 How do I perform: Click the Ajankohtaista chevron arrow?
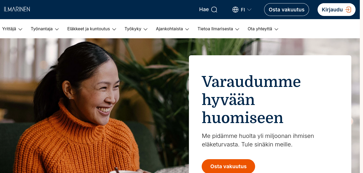(187, 29)
